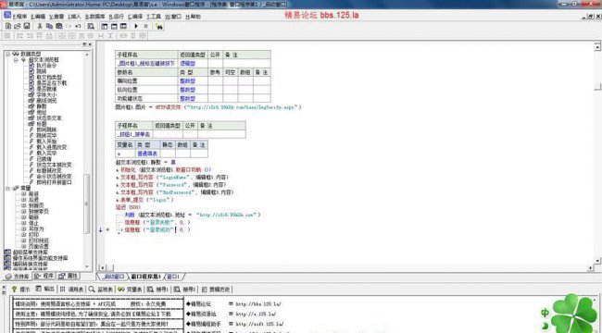Run the program with the play icon

coord(136,26)
